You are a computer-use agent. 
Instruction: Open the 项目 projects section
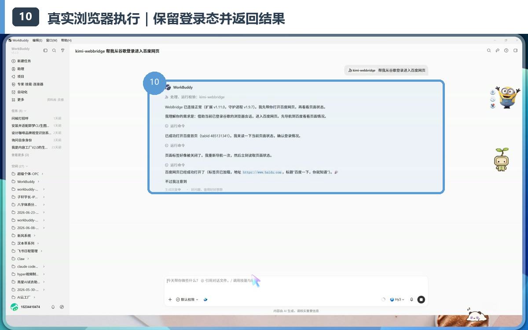coord(18,76)
